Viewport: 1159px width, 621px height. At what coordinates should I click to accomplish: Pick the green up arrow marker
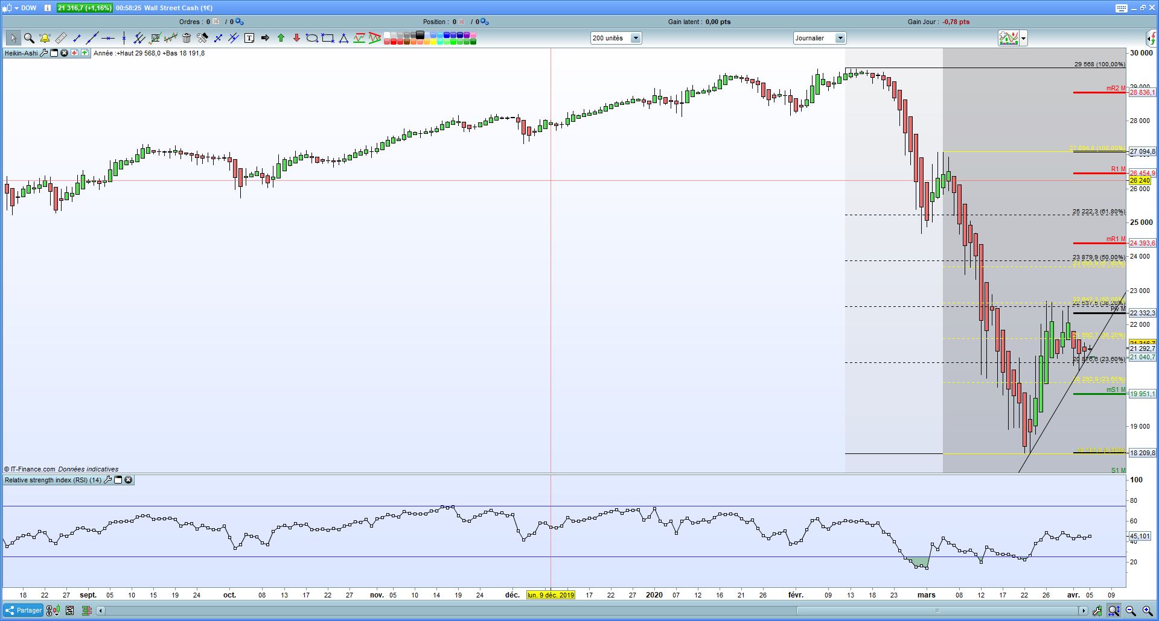coord(281,38)
